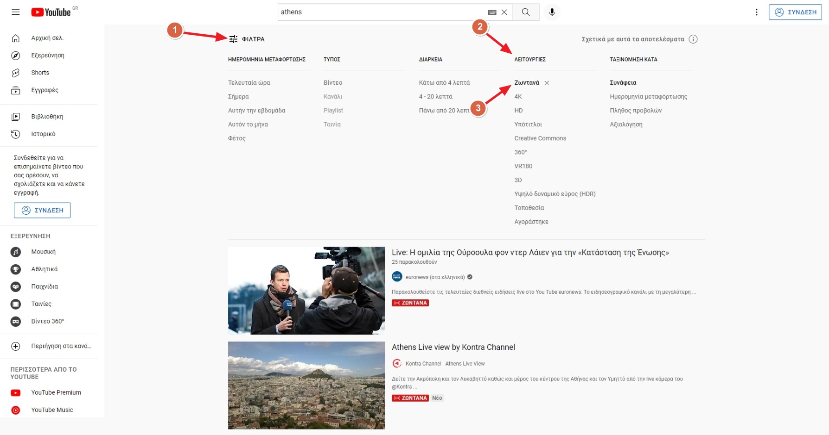Open the three-dot settings menu
Image resolution: width=829 pixels, height=435 pixels.
click(x=756, y=12)
